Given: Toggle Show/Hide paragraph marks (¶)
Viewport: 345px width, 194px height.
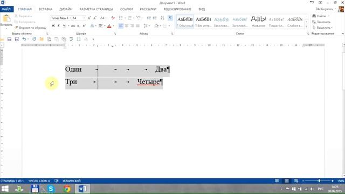Looking at the screenshot, I should coord(170,18).
